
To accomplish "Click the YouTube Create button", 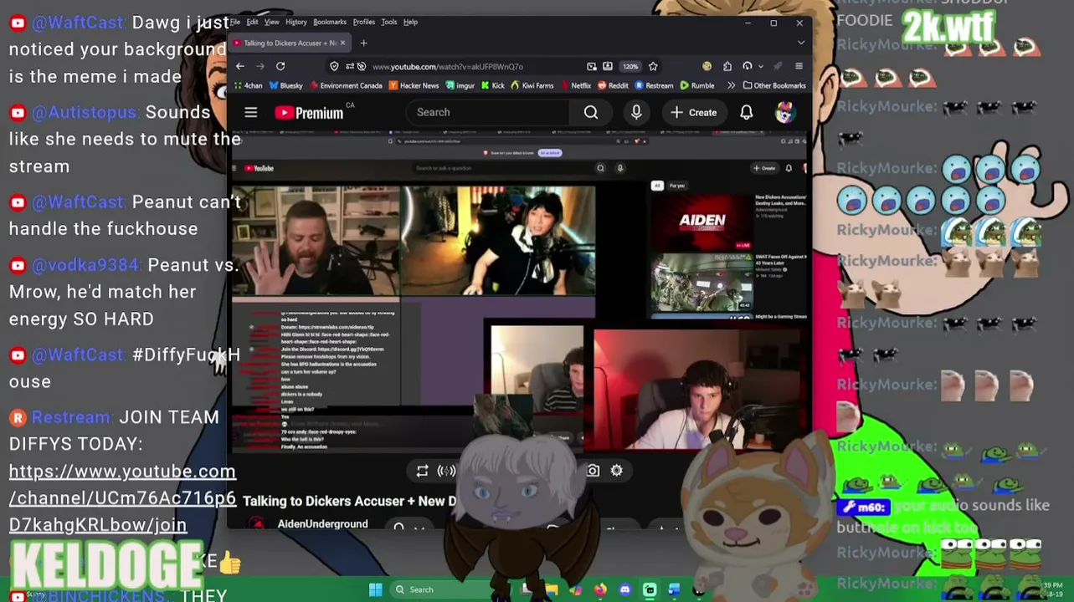I will point(694,112).
